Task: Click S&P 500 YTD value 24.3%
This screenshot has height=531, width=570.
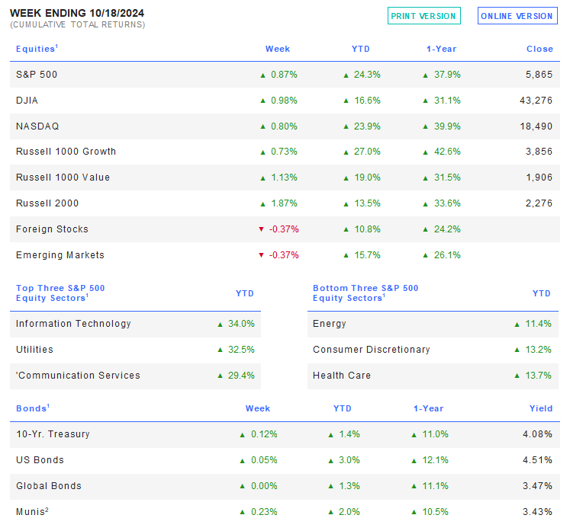Action: coord(367,75)
